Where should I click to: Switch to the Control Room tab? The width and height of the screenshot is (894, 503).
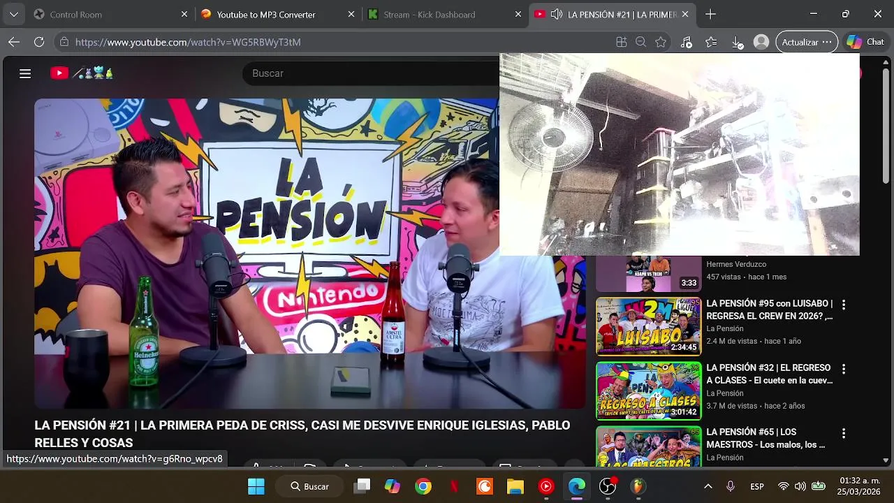click(x=110, y=14)
